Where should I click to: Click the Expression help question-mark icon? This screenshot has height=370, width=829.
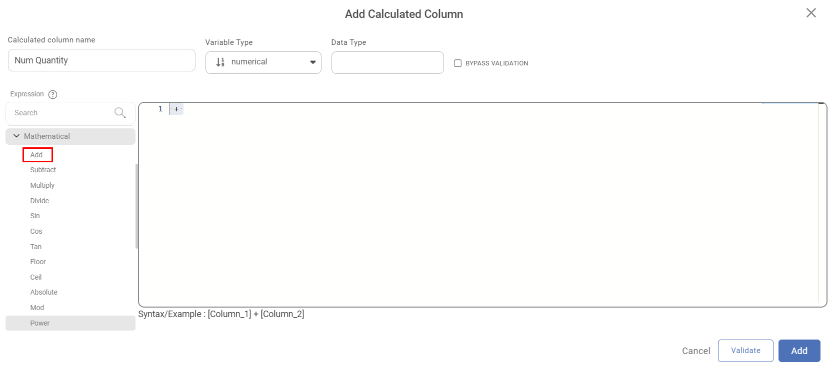pyautogui.click(x=53, y=94)
